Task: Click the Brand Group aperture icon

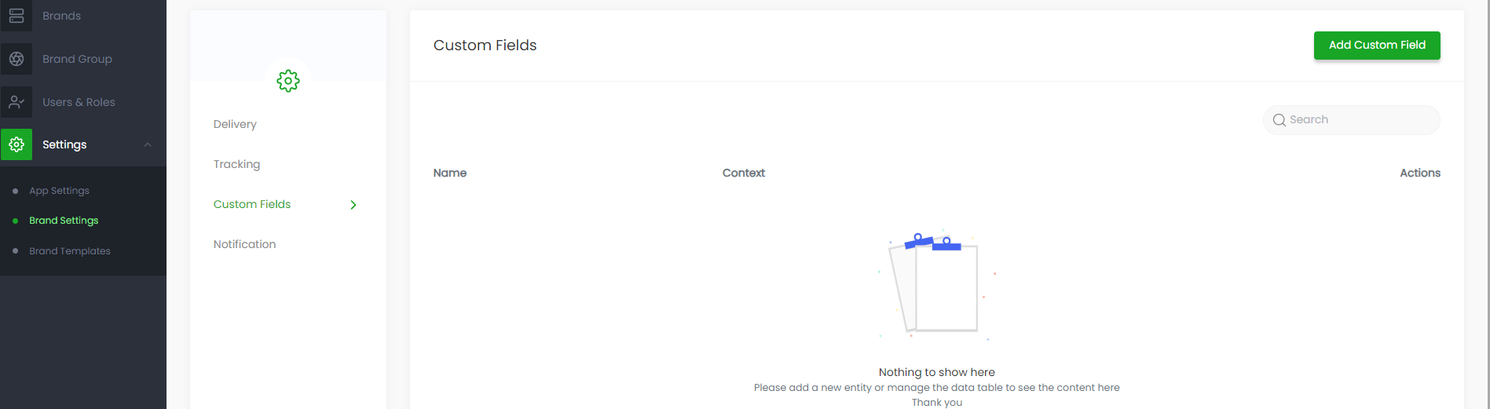Action: click(x=16, y=59)
